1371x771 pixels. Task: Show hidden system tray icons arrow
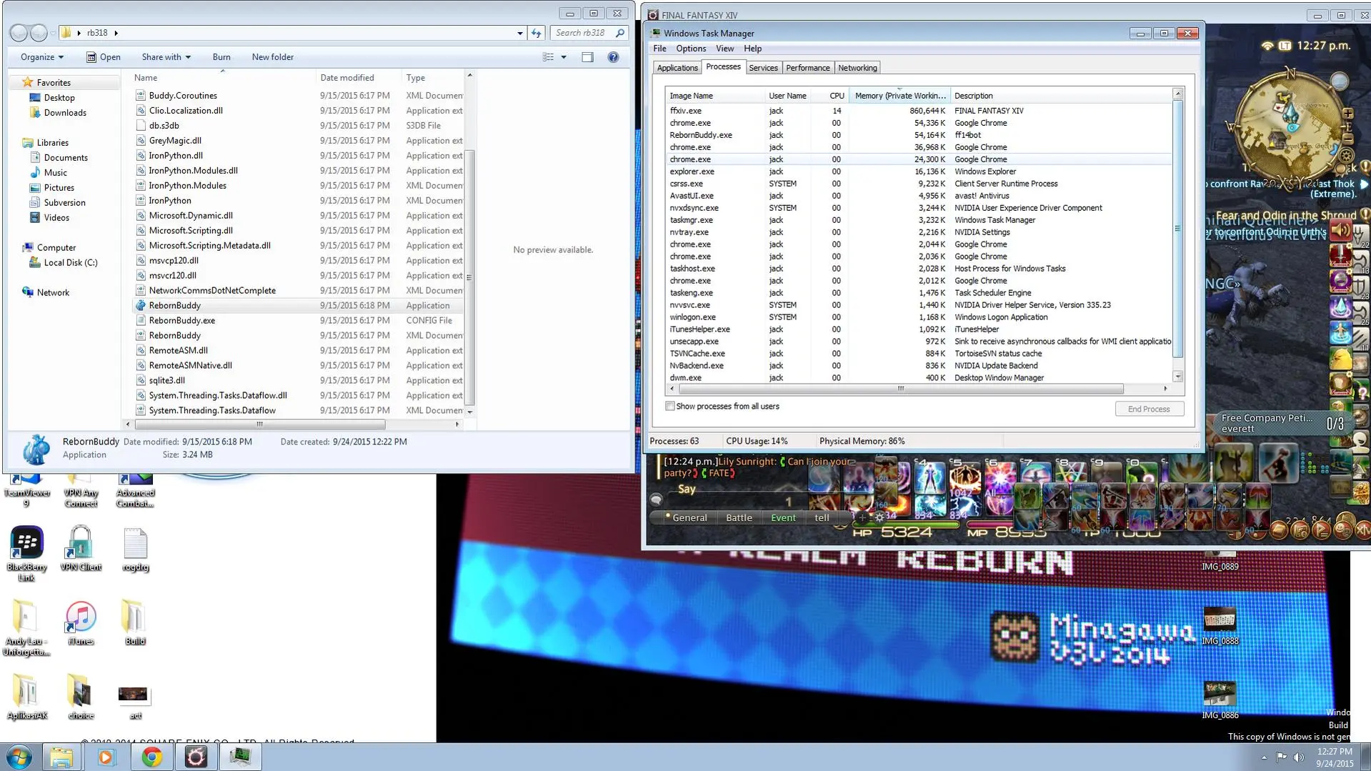[x=1264, y=757]
